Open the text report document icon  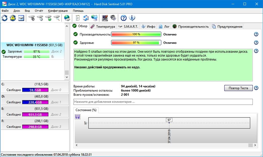(x=77, y=18)
